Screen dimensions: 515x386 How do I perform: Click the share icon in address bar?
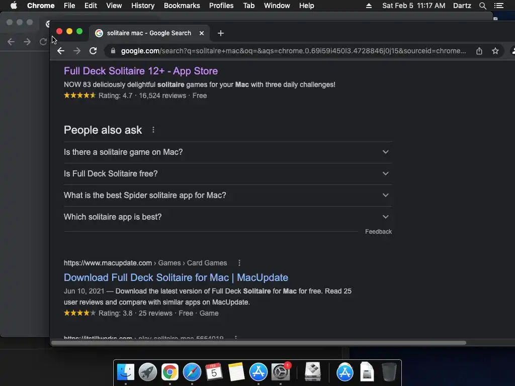479,51
